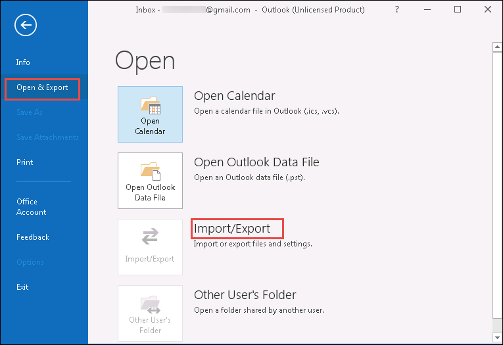Open Office Account page
503x345 pixels.
[31, 207]
